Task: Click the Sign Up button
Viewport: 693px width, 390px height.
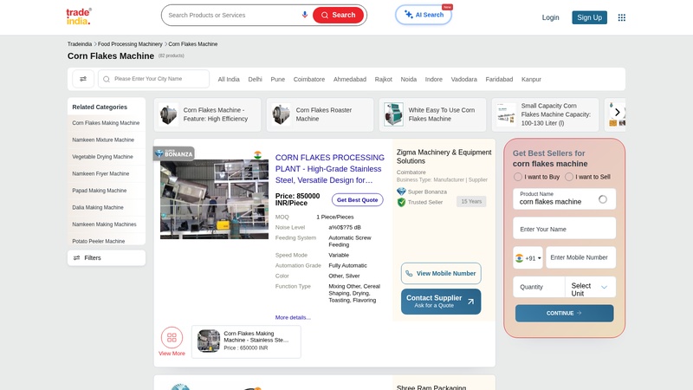Action: coord(589,17)
